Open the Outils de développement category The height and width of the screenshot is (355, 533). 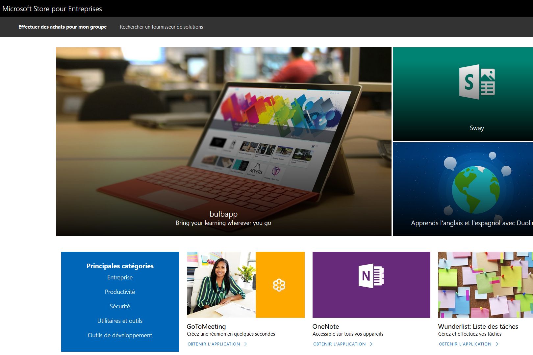tap(120, 335)
